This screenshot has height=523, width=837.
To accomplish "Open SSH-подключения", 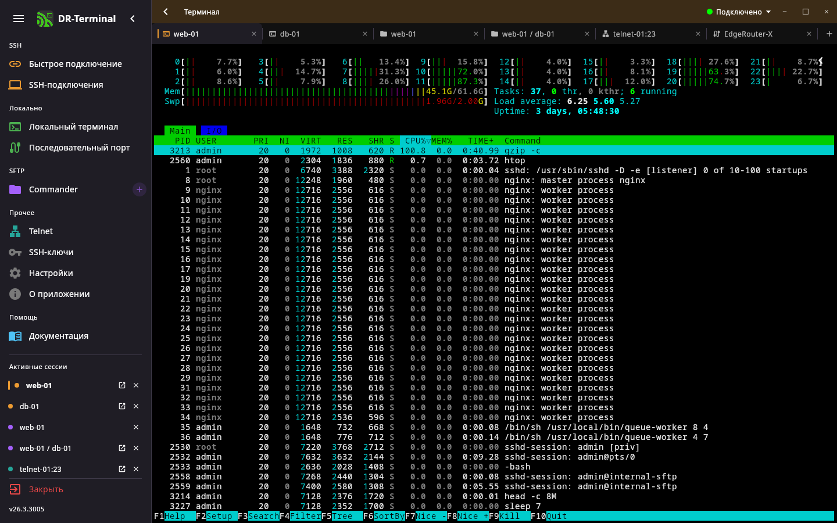I will [x=76, y=85].
